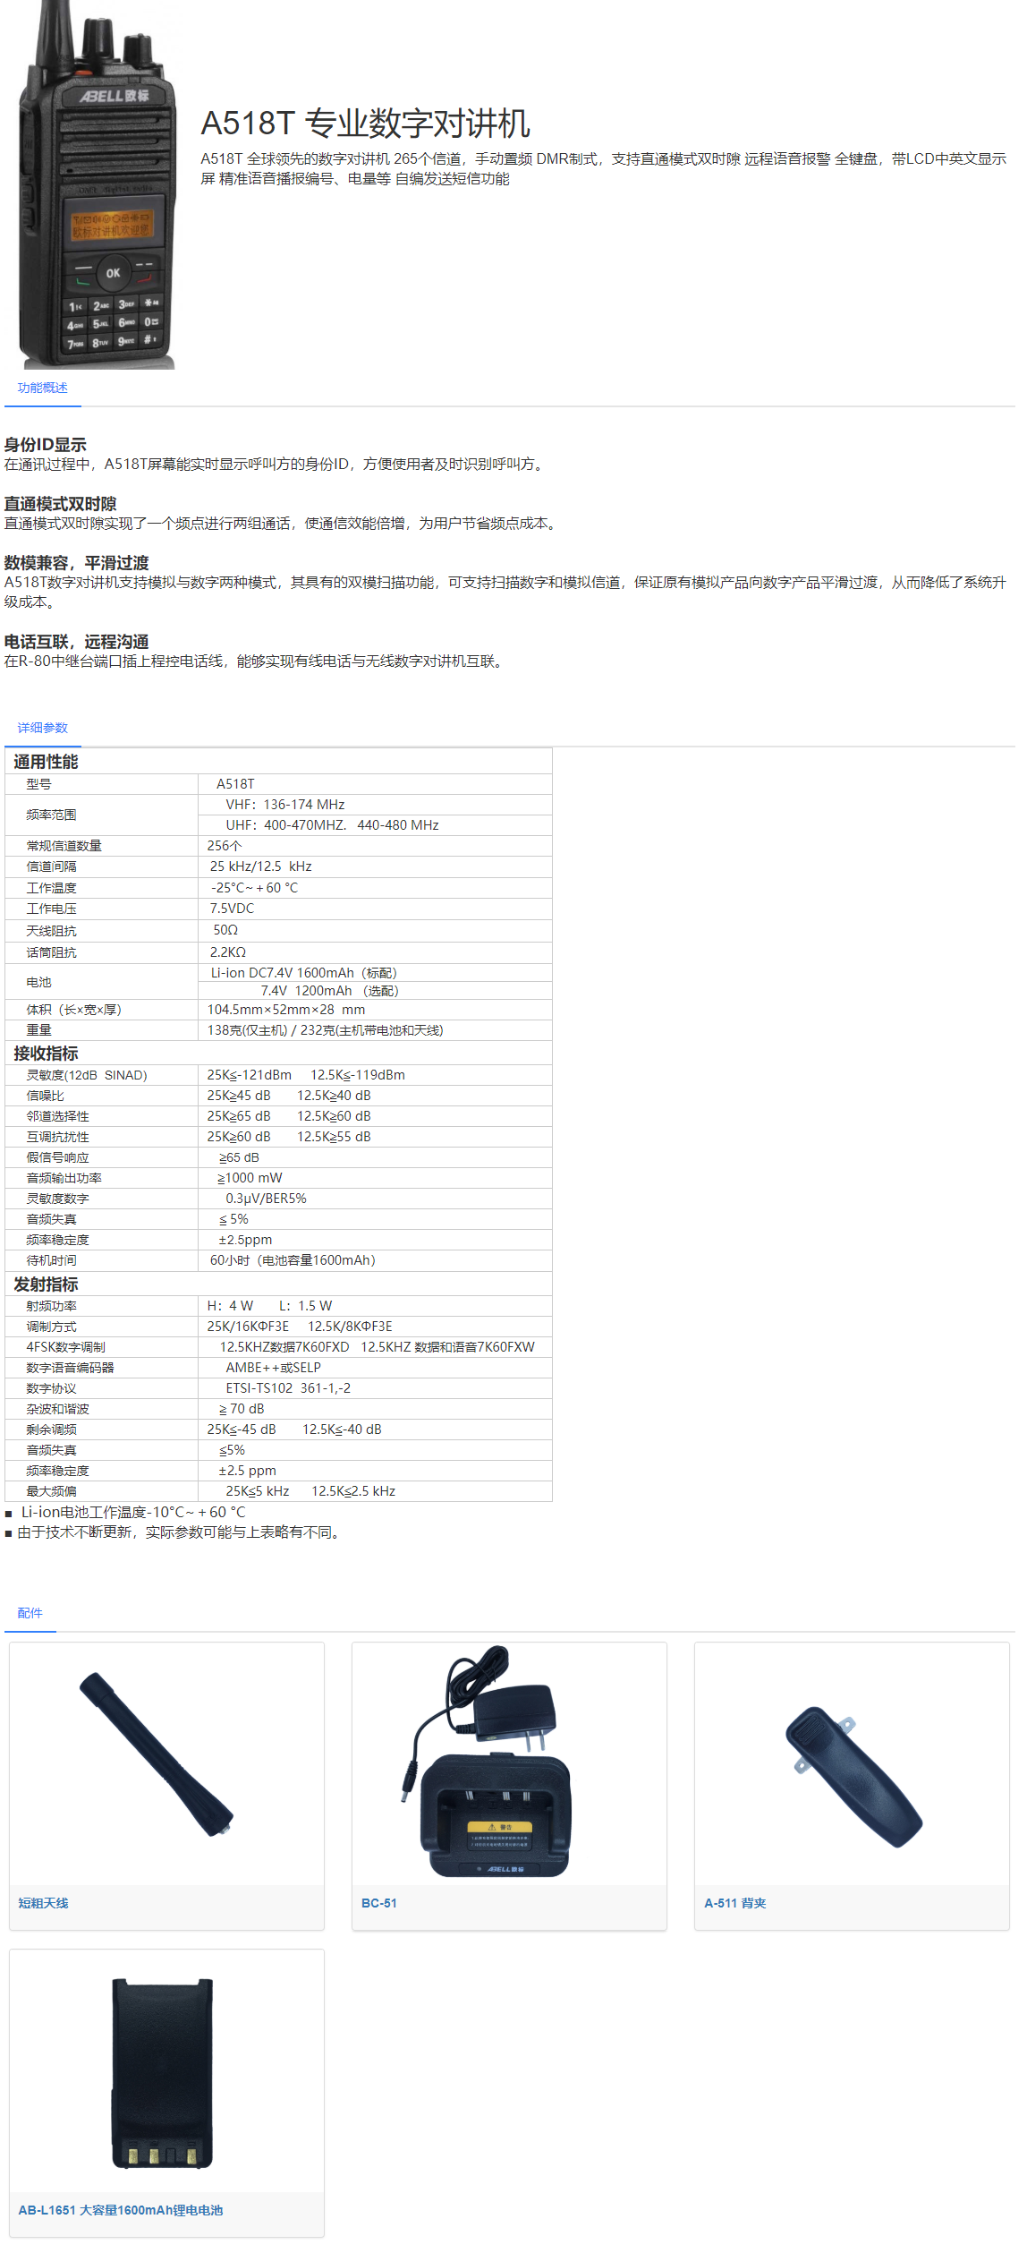Click the 身份ID显示 feature heading

coord(46,445)
